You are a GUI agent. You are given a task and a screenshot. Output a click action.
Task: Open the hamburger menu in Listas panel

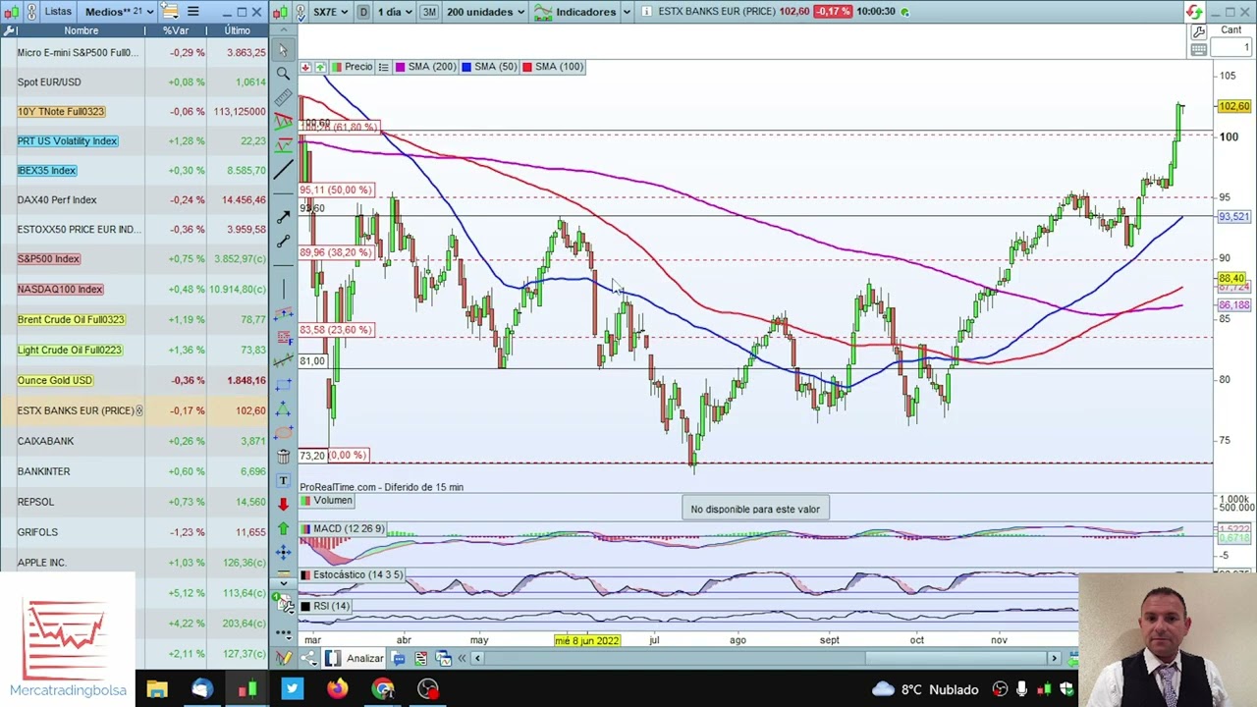click(x=192, y=12)
